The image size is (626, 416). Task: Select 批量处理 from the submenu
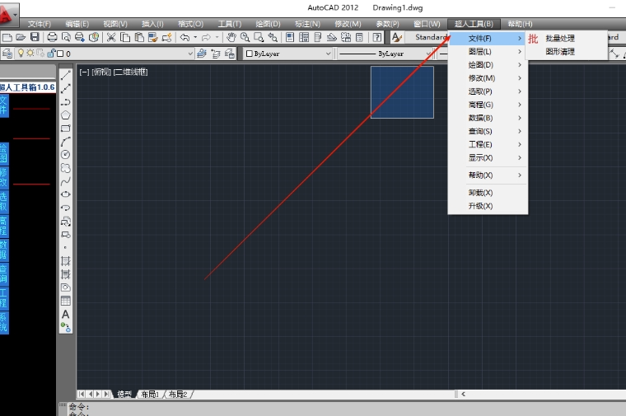[566, 39]
